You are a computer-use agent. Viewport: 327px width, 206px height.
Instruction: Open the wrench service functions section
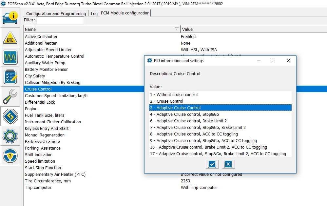(10, 96)
